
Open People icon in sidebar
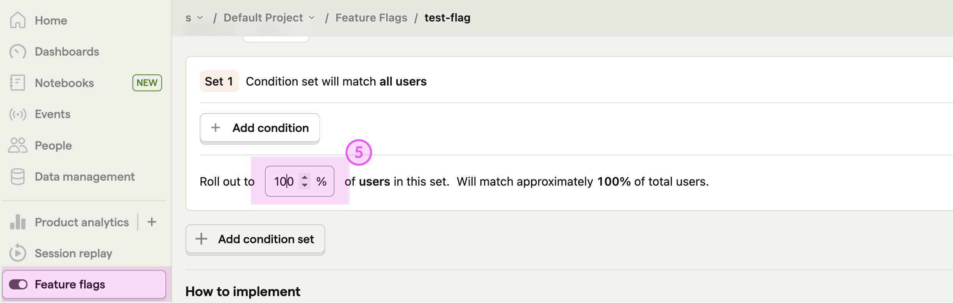(18, 145)
